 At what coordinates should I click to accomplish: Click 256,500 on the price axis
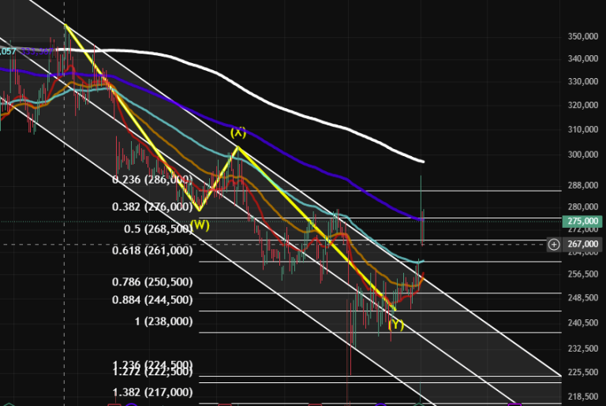pos(583,274)
